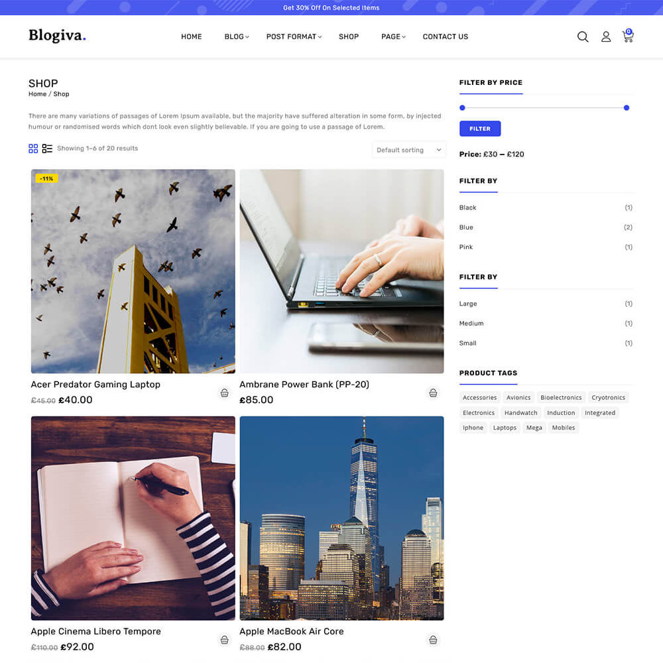Open the shopping cart icon
The width and height of the screenshot is (663, 663).
628,37
